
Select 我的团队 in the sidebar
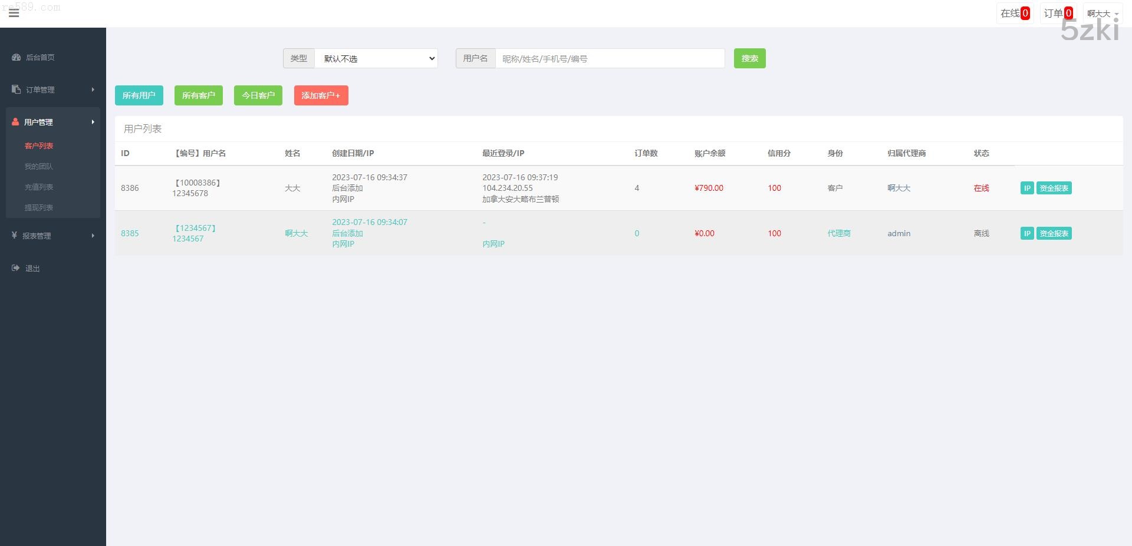(39, 167)
